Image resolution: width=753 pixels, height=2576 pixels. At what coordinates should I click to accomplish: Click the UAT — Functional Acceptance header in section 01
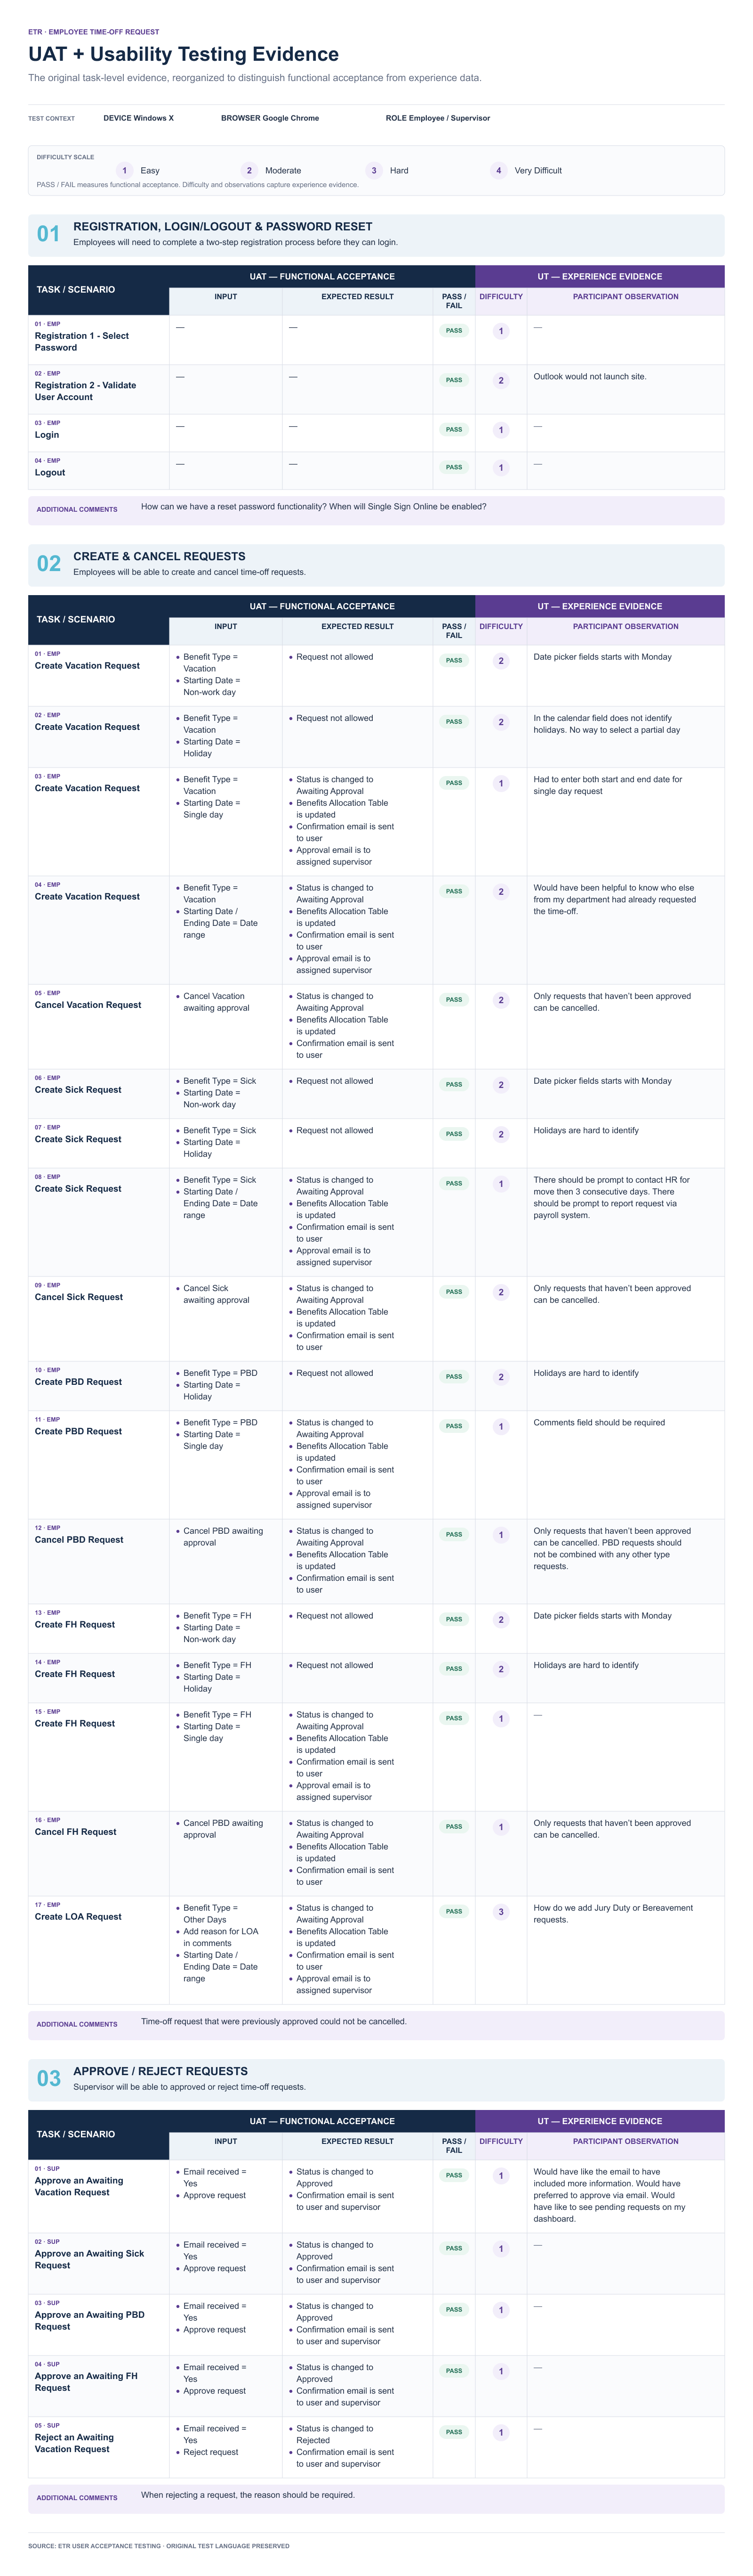pyautogui.click(x=321, y=276)
